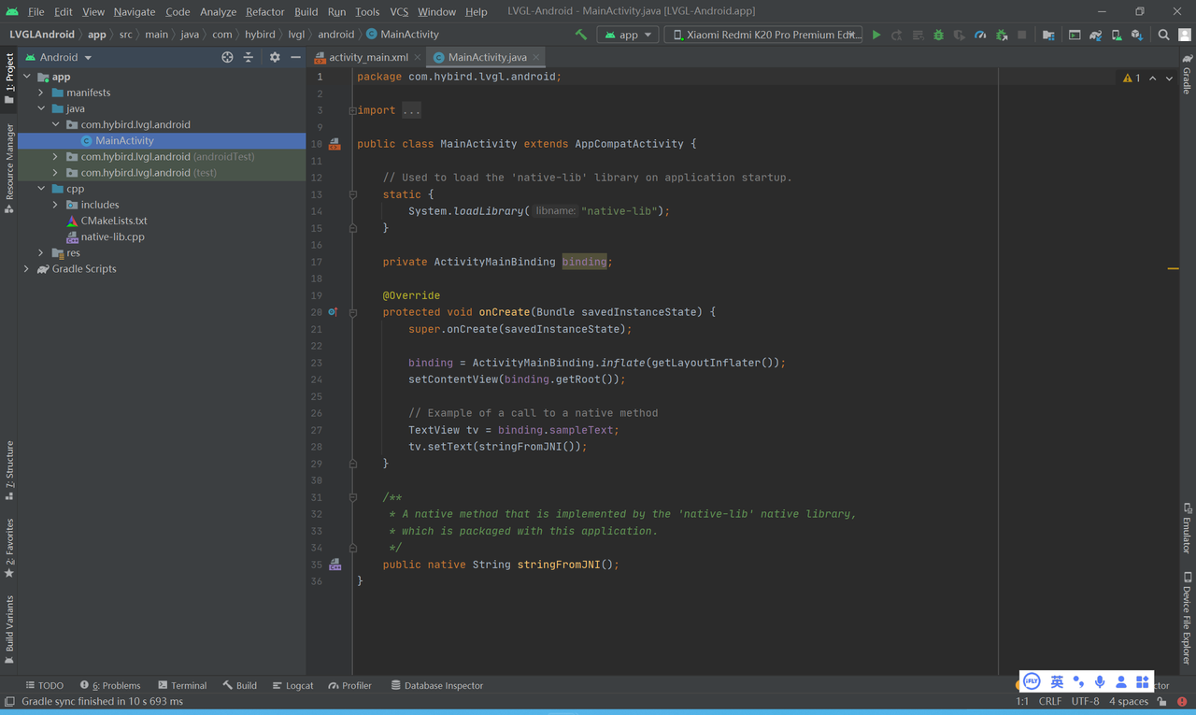Click the related XML file gutter icon on line 10

pyautogui.click(x=335, y=144)
